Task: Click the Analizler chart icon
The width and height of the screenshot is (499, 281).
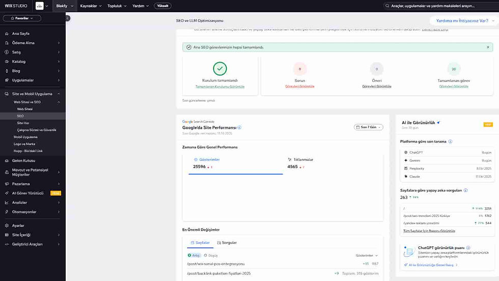Action: (7, 203)
